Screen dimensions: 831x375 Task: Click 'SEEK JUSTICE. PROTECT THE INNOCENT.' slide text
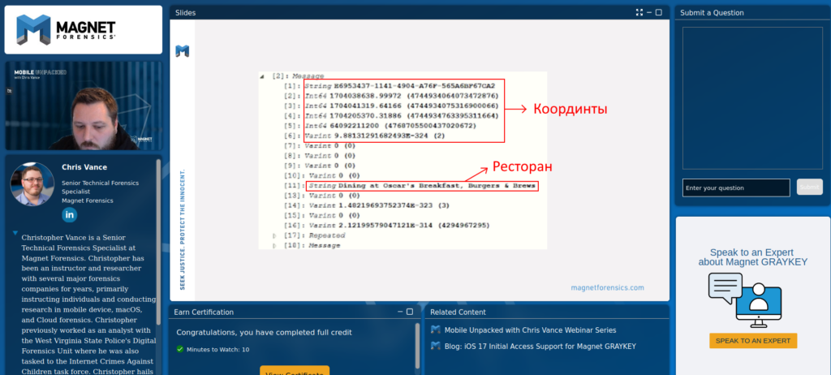pos(183,229)
